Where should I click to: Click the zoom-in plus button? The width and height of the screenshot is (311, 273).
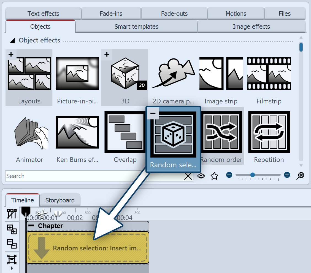[287, 175]
